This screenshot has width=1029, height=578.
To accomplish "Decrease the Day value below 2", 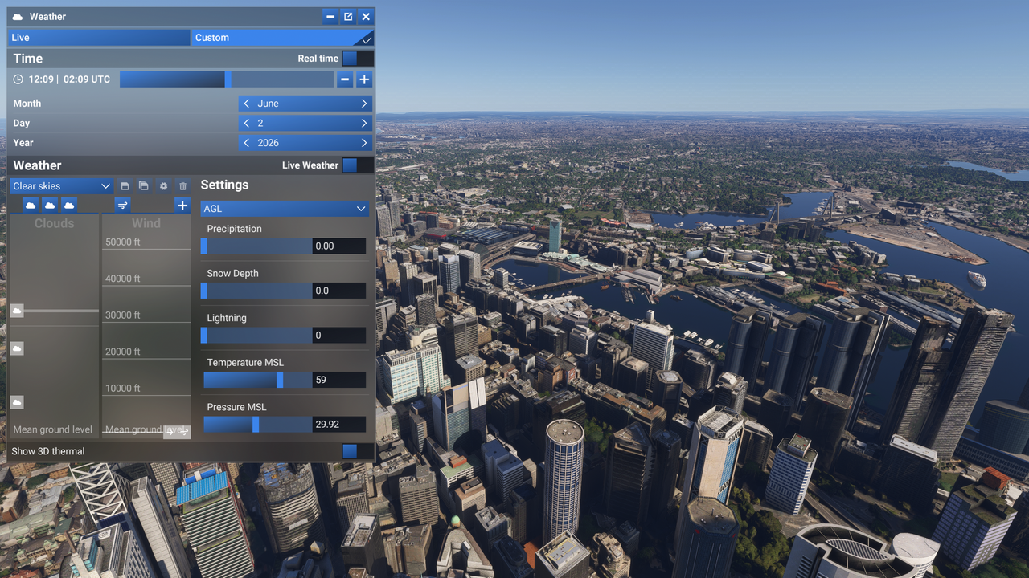I will [247, 124].
